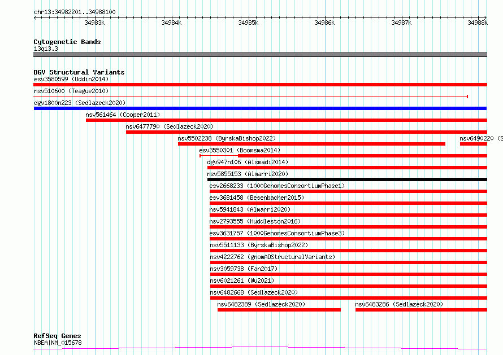Click the esv3580599 (Uddin2014) variant label
This screenshot has height=355, width=503.
71,79
